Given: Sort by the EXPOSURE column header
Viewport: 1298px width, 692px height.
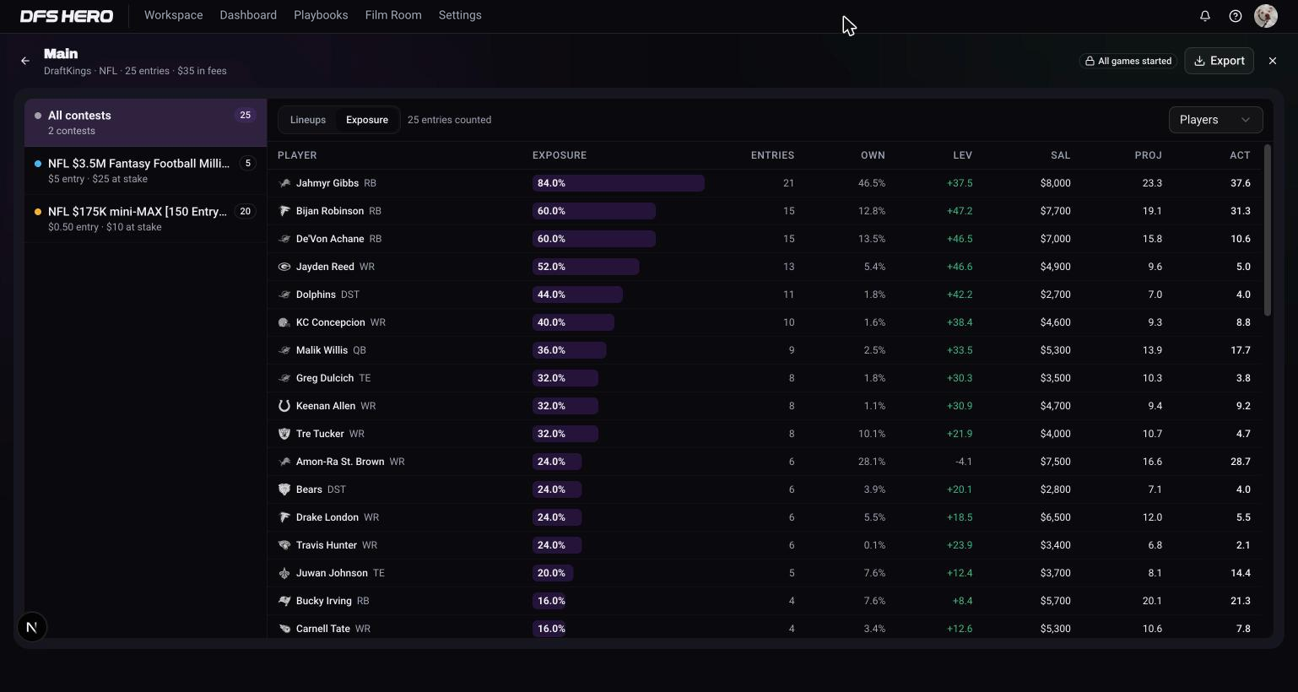Looking at the screenshot, I should coord(560,155).
